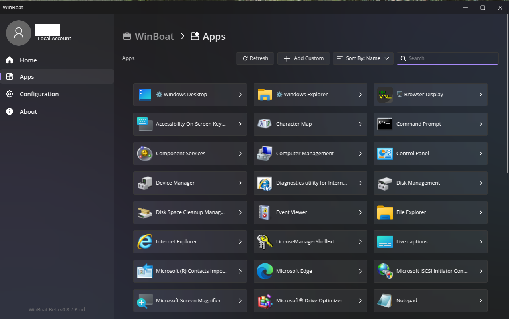This screenshot has height=319, width=509.
Task: Select Apps in the sidebar
Action: [57, 77]
